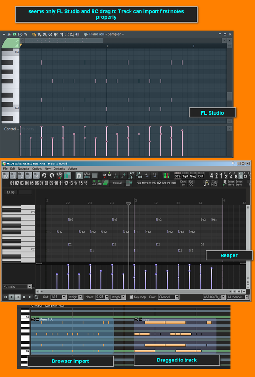This screenshot has width=255, height=377.
Task: Toggle the FL Studio snap magnet icon
Action: click(15, 34)
